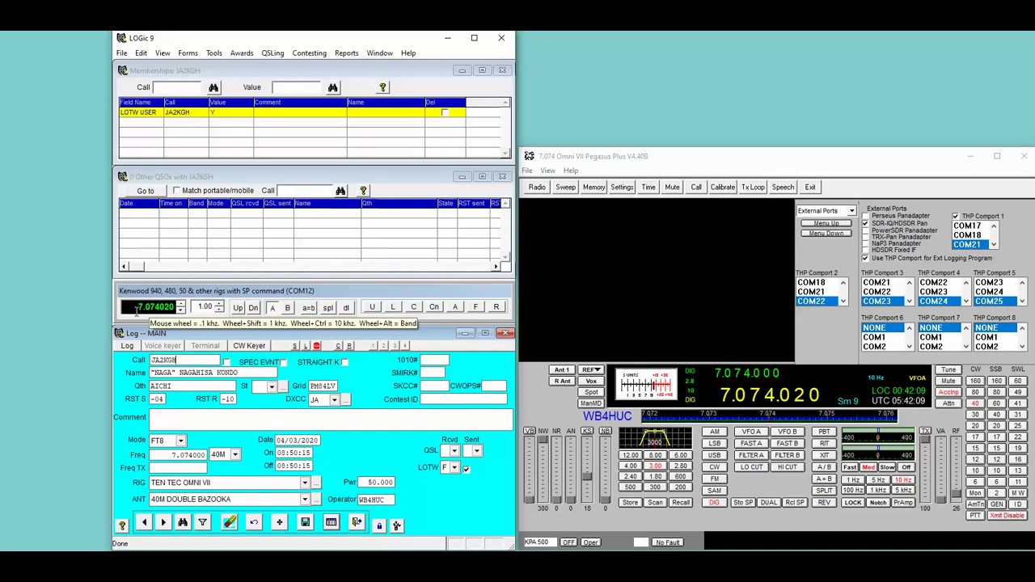Click the red record icon in CW Keyer bar
Screen dimensions: 1035x582
[x=316, y=346]
